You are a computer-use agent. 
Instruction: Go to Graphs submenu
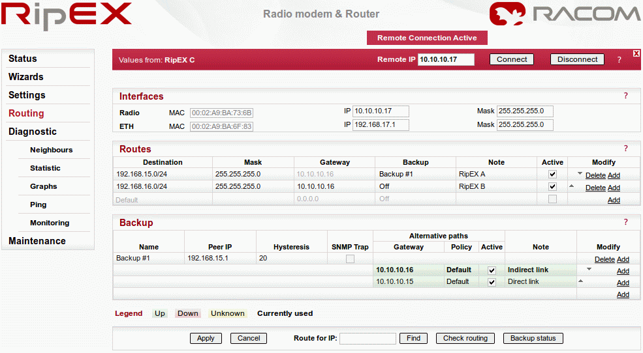click(x=44, y=186)
